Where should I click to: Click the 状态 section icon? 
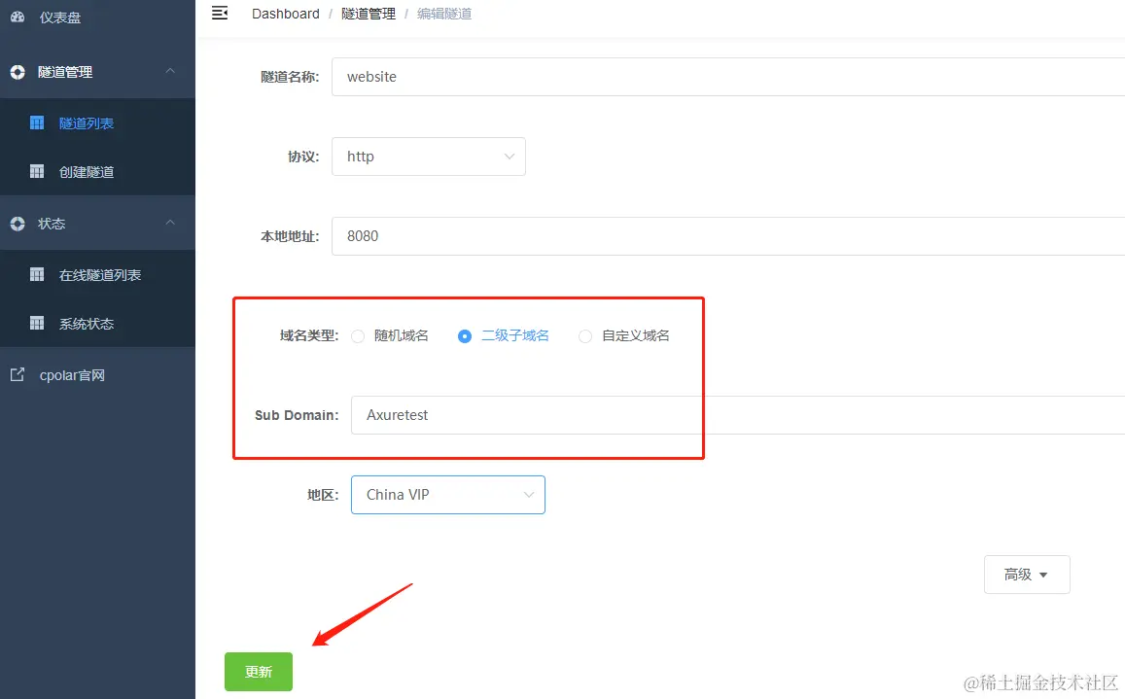coord(18,224)
